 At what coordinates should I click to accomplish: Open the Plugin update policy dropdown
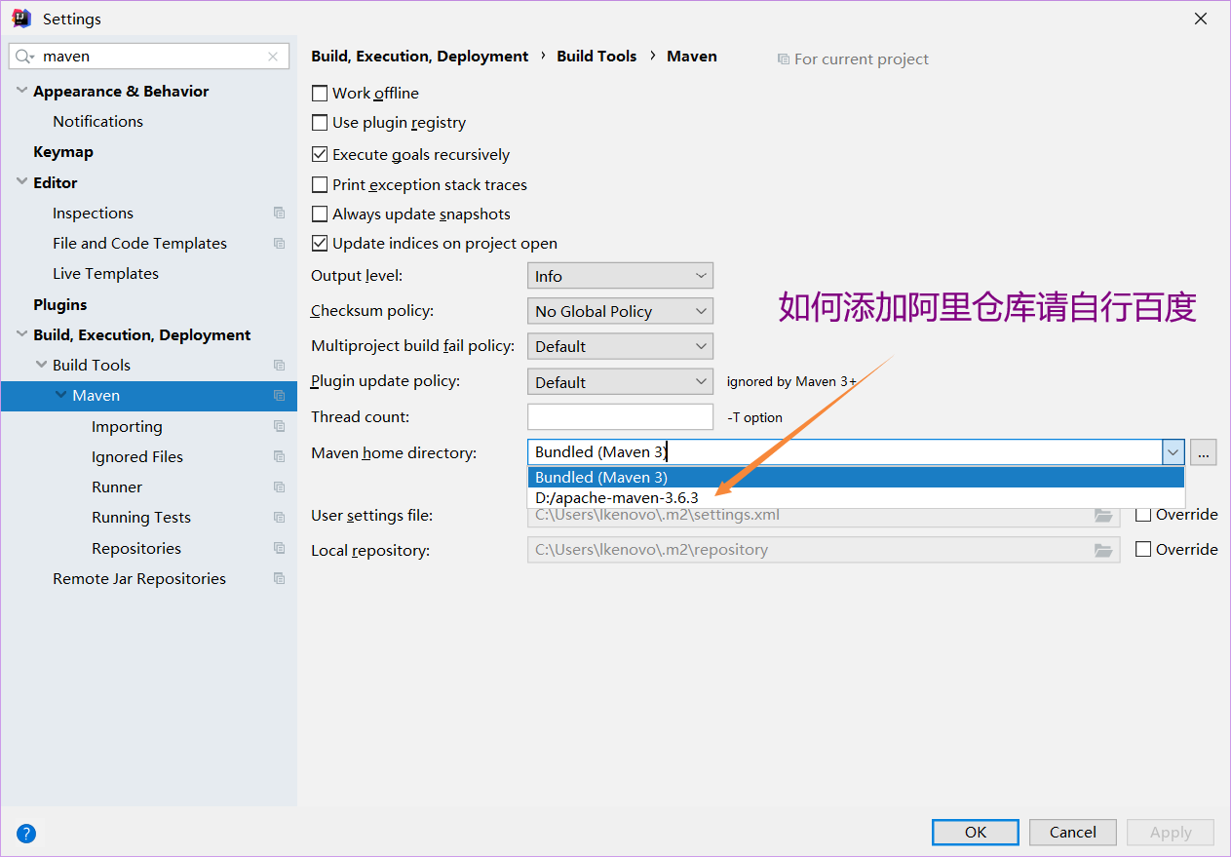click(620, 382)
